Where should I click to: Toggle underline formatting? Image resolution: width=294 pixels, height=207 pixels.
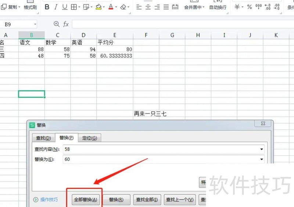[65, 7]
